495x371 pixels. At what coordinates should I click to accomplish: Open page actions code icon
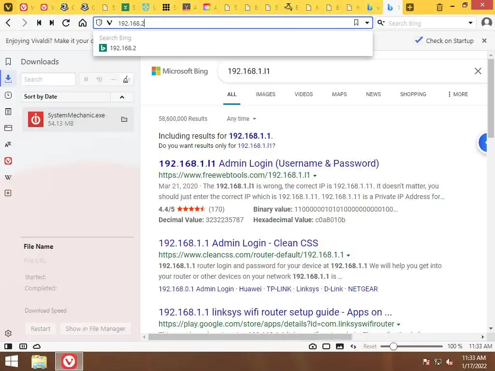[353, 346]
